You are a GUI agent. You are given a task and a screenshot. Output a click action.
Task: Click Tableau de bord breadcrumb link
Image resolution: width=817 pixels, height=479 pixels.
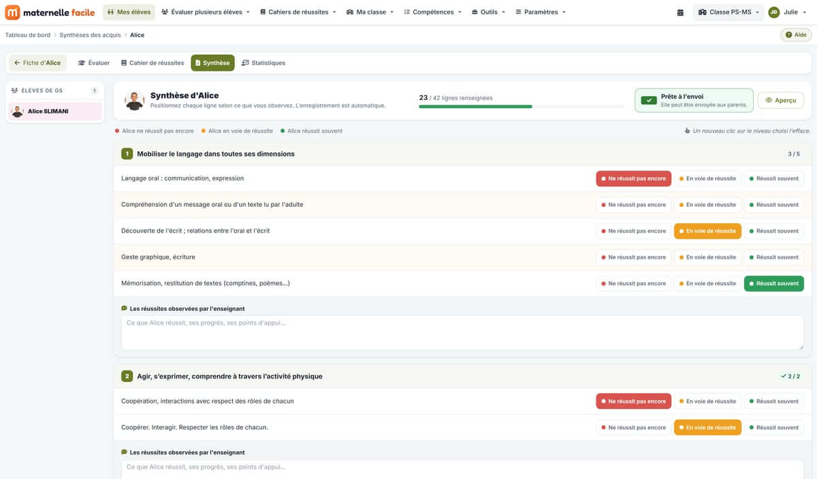28,35
